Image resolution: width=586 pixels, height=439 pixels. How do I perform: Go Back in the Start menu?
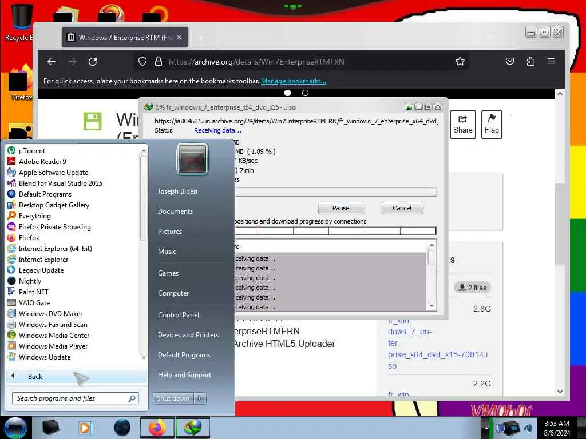point(76,376)
